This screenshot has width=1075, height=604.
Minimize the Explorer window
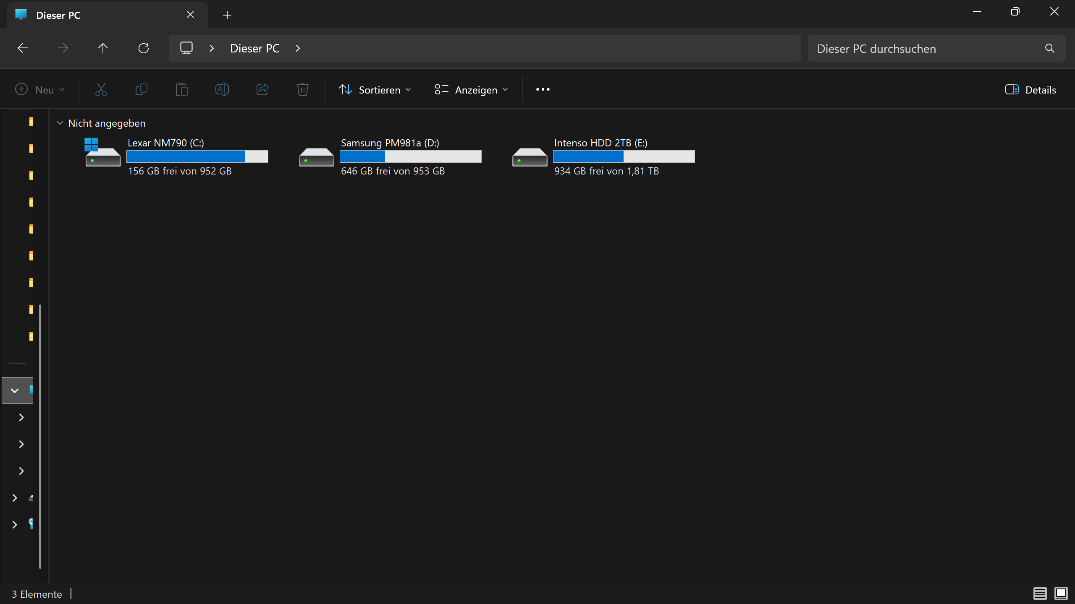coord(977,12)
